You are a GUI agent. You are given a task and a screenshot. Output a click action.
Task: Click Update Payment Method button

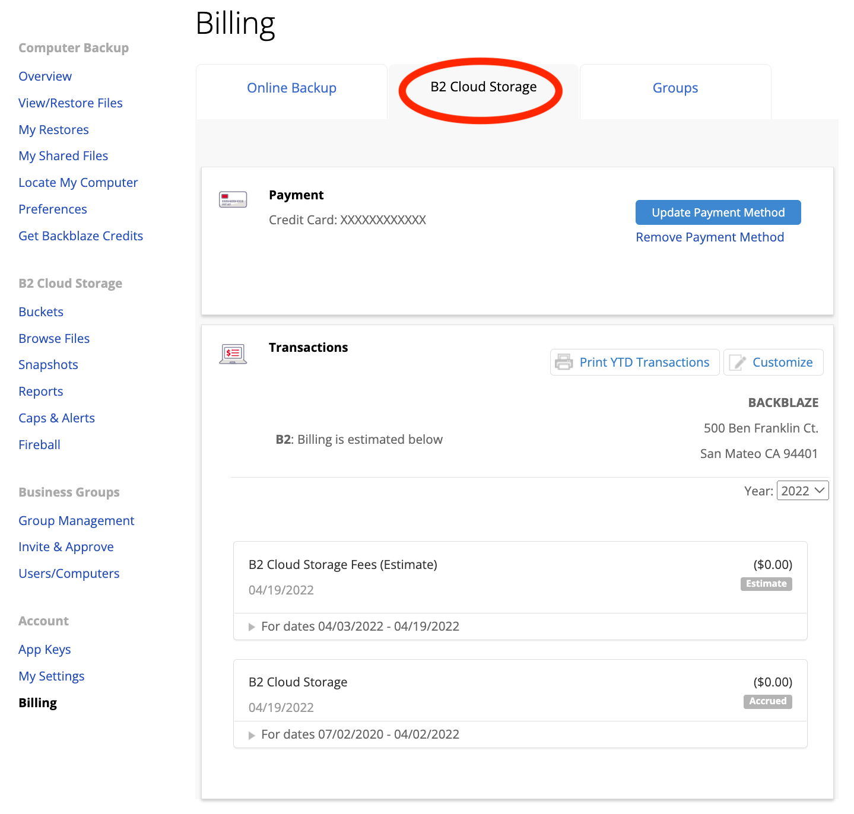point(718,212)
